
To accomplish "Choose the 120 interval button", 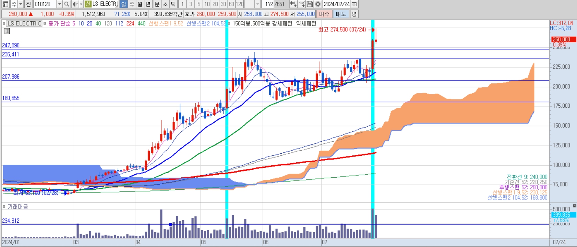I will [x=240, y=4].
